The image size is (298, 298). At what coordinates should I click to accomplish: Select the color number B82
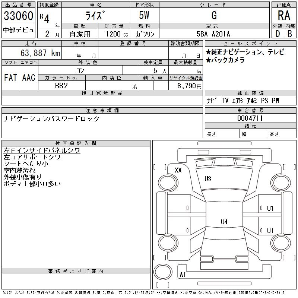(x=61, y=86)
